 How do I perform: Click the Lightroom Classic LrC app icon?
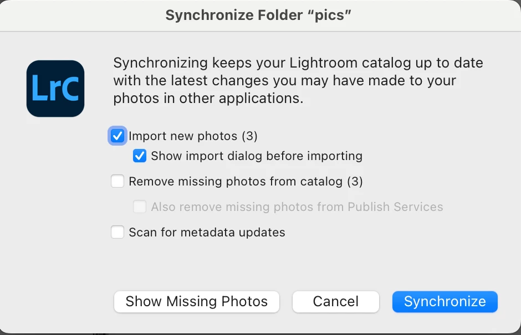pyautogui.click(x=55, y=89)
